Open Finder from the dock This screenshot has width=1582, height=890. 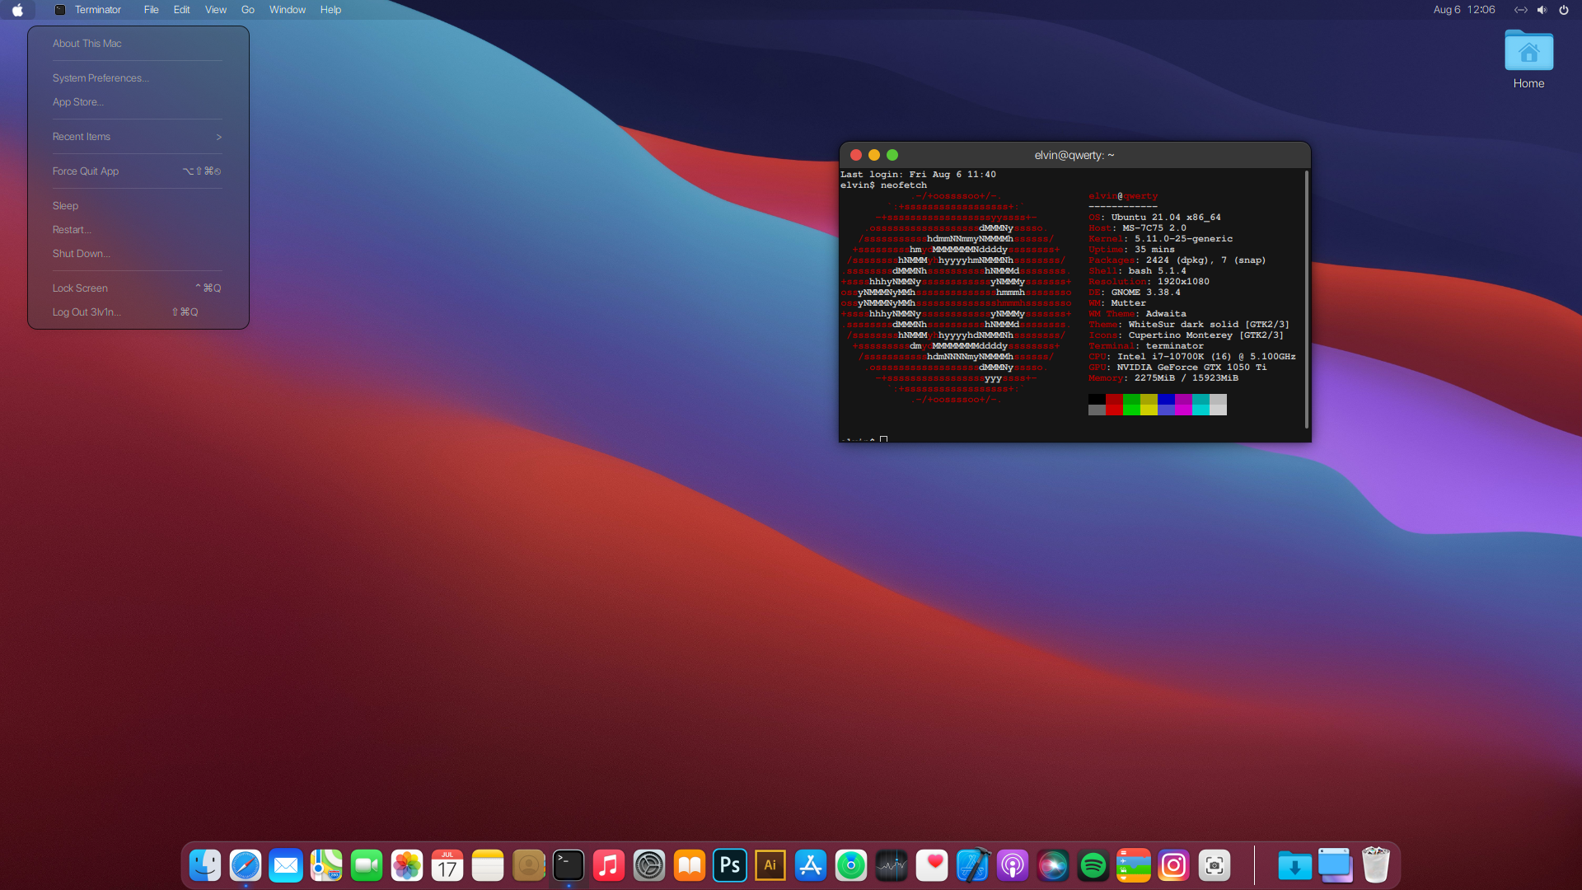point(205,865)
